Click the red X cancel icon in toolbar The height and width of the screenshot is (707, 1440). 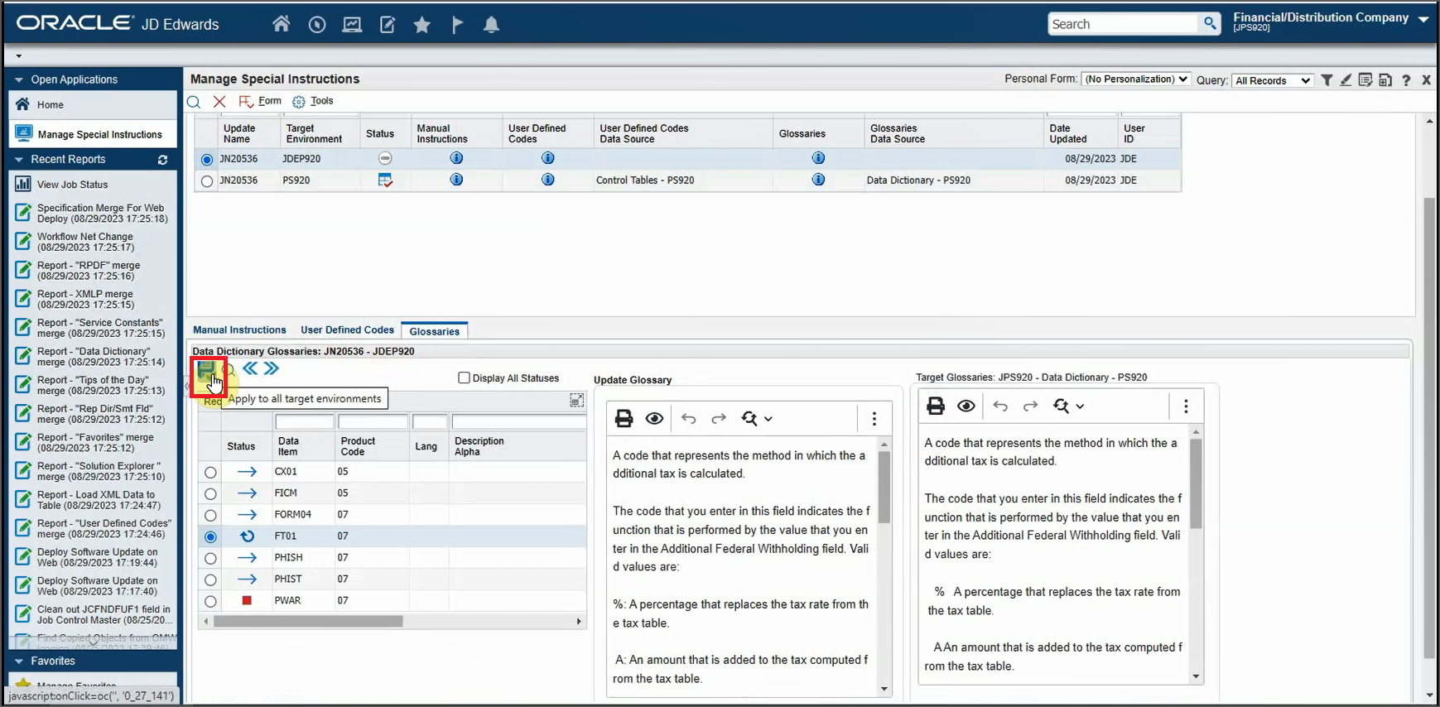pyautogui.click(x=219, y=102)
